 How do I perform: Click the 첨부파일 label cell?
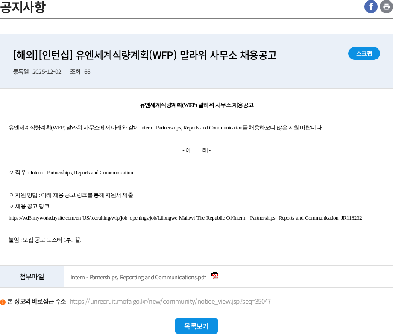pyautogui.click(x=32, y=277)
